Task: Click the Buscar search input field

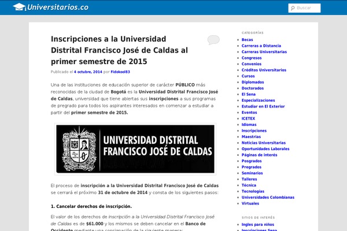Action: [315, 8]
